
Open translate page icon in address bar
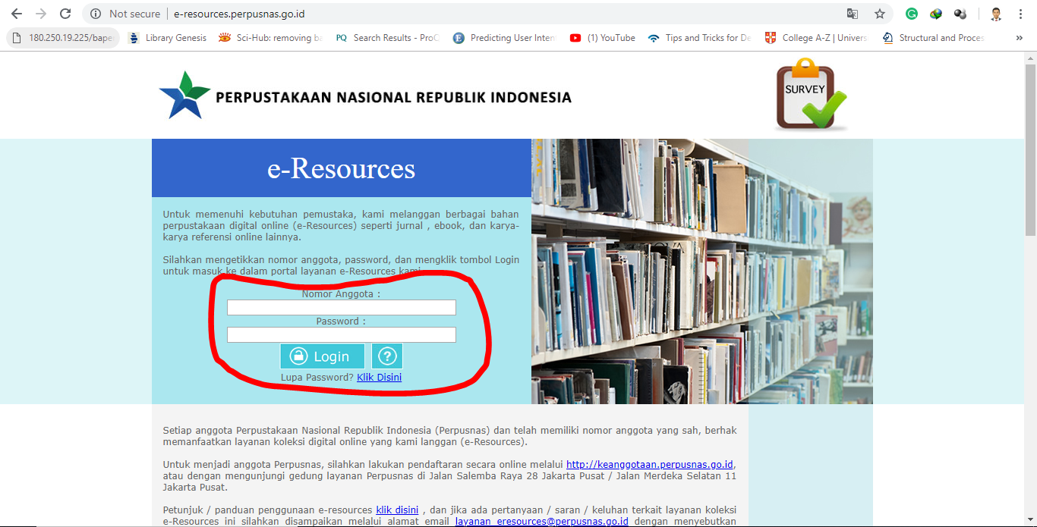point(853,14)
